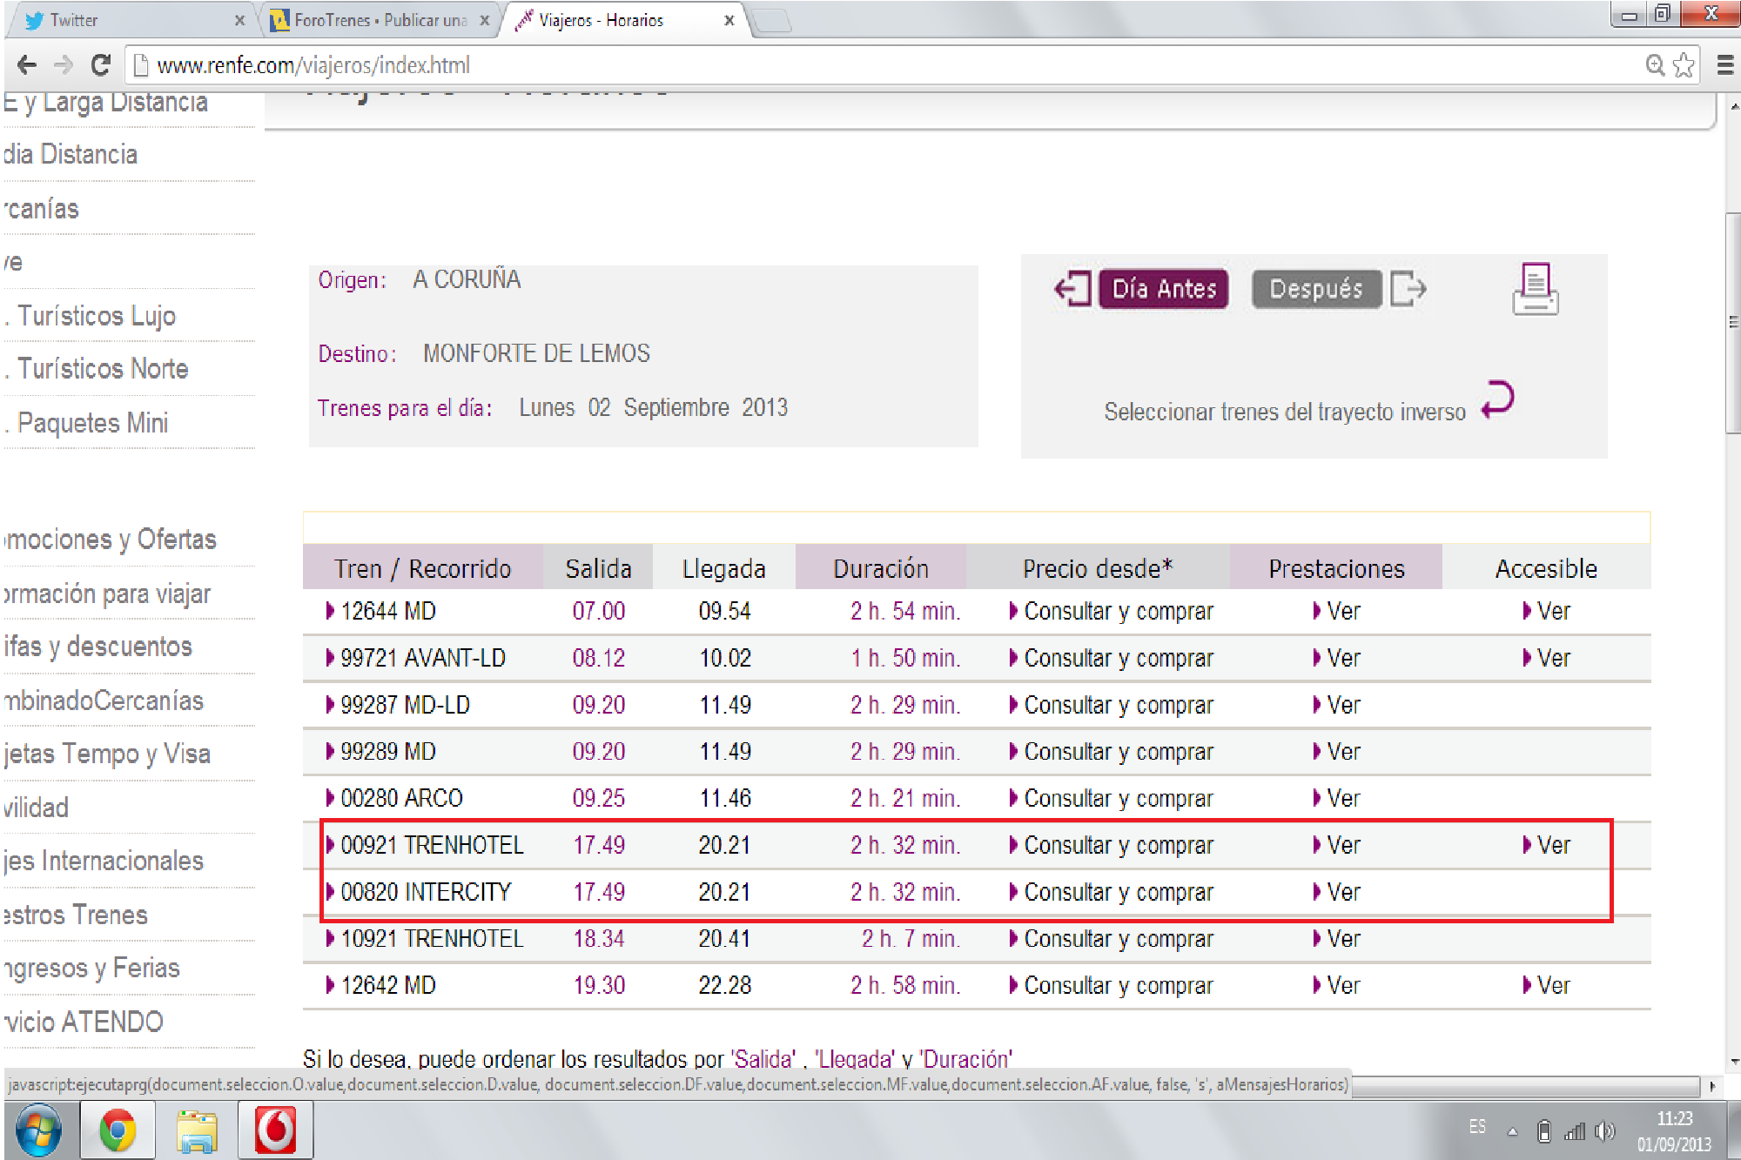Click the reverse route arrow icon
Screen dimensions: 1741x1160
(x=1498, y=399)
